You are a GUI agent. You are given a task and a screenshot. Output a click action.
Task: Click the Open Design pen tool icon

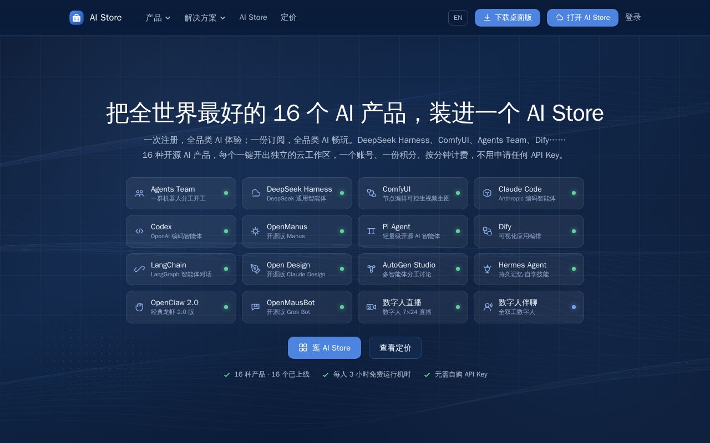click(x=255, y=269)
